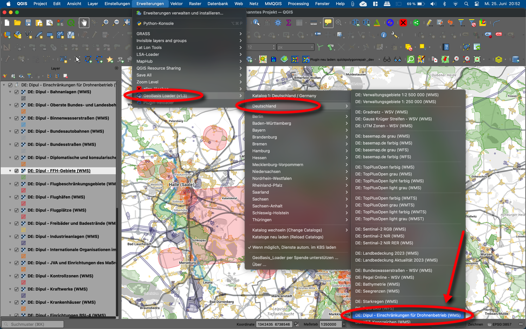
Task: Uncheck the Dipul Kraftwerke layer checkbox
Action: (16, 289)
